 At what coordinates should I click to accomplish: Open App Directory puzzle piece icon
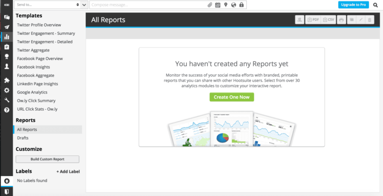[x=7, y=80]
